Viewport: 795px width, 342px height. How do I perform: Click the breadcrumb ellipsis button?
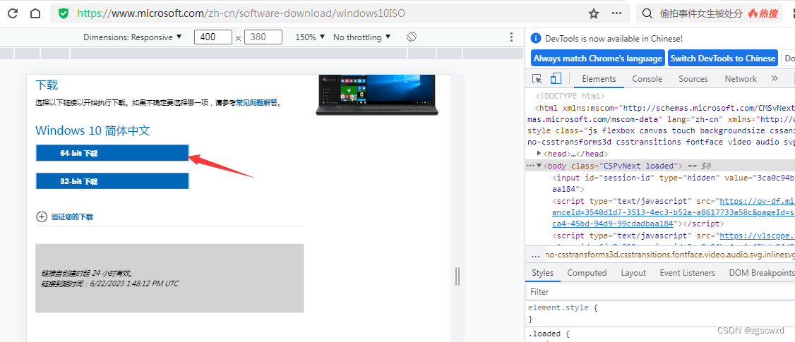[535, 255]
